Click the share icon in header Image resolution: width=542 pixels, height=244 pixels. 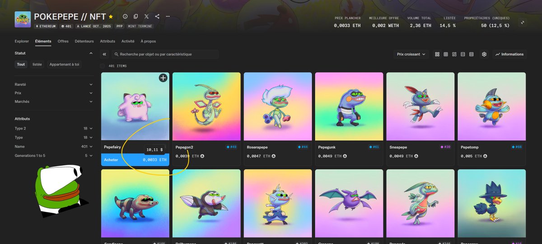(x=157, y=16)
